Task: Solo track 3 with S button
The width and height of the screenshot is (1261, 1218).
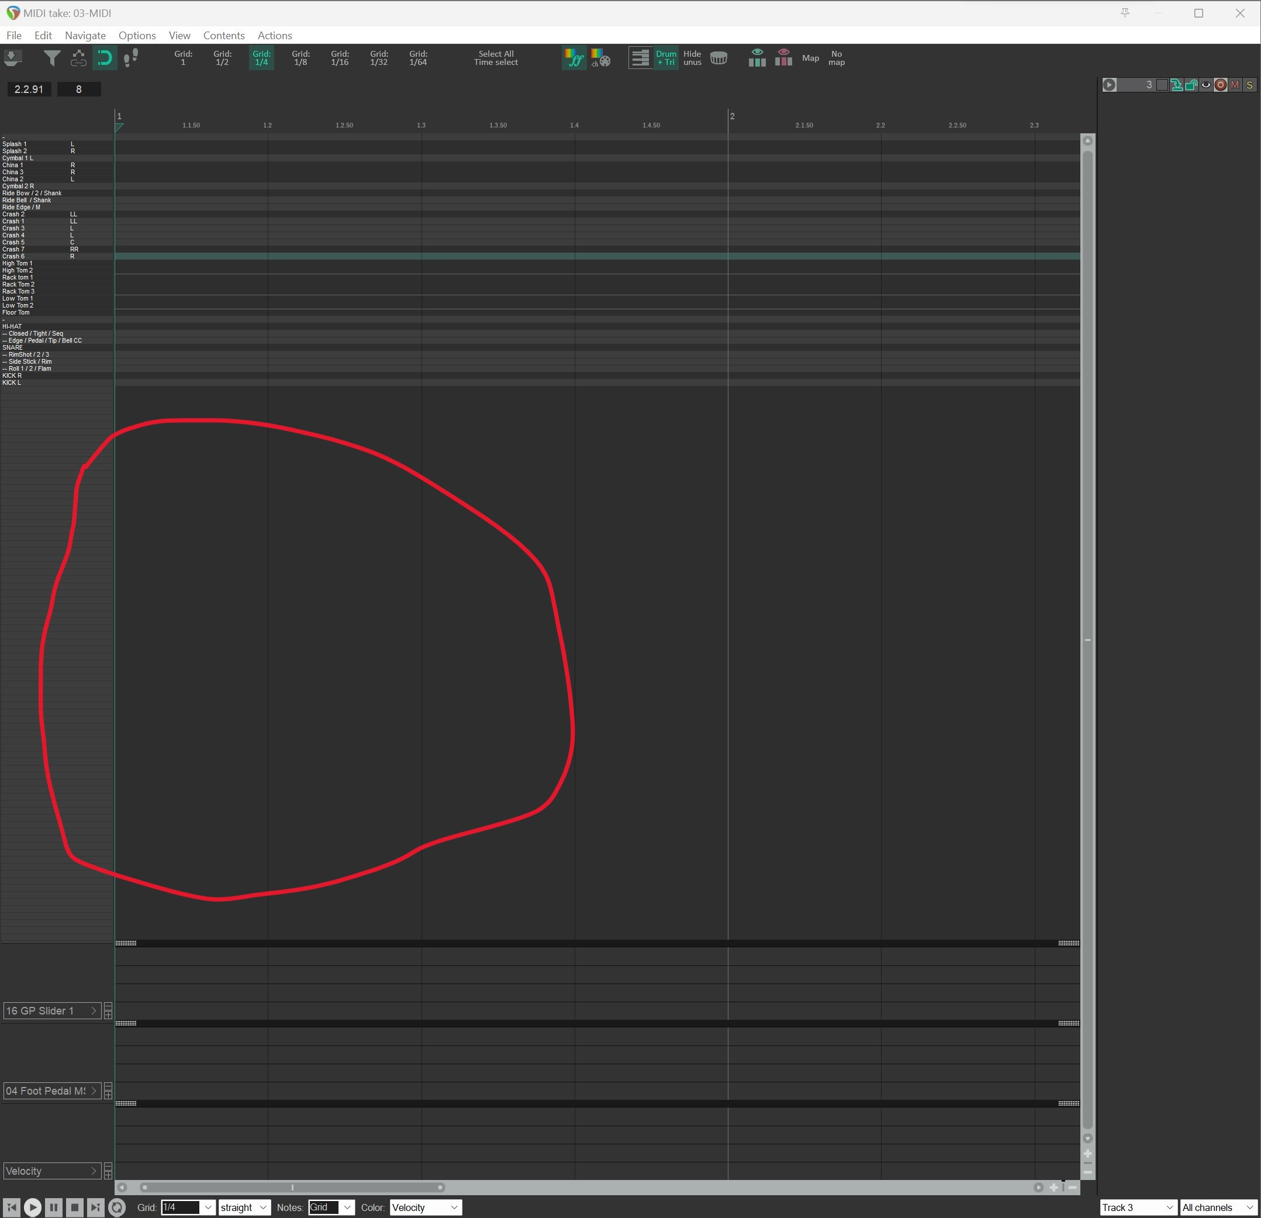Action: [1249, 84]
